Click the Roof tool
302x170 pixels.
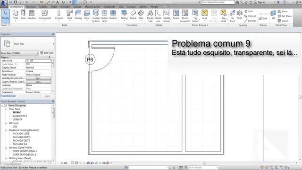click(69, 15)
